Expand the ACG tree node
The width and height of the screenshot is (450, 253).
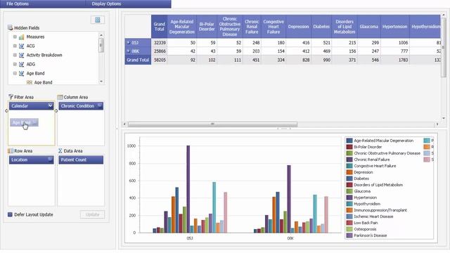click(15, 46)
